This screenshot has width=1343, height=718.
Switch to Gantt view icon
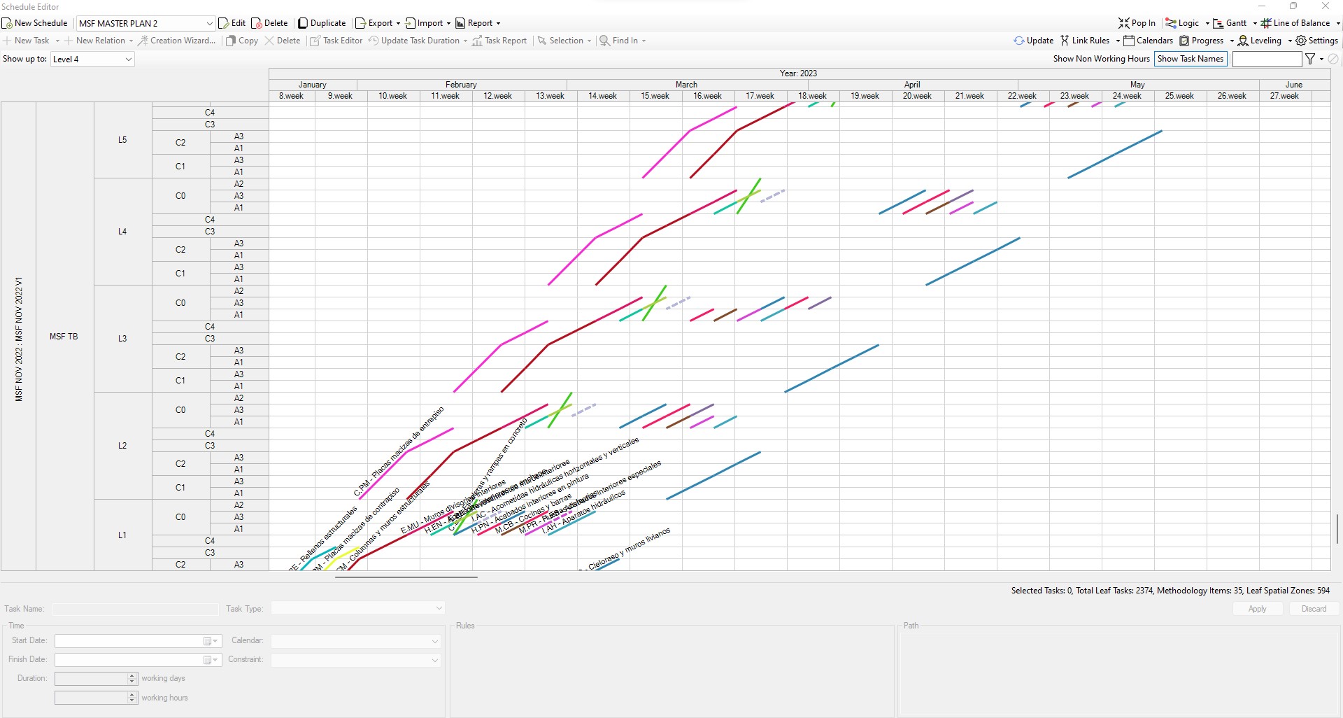pos(1218,23)
